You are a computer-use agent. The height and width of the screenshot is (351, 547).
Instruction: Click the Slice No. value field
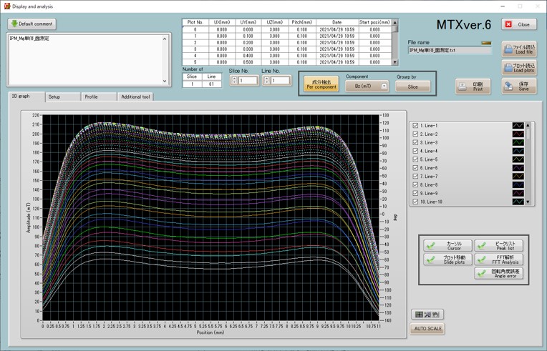pyautogui.click(x=248, y=81)
